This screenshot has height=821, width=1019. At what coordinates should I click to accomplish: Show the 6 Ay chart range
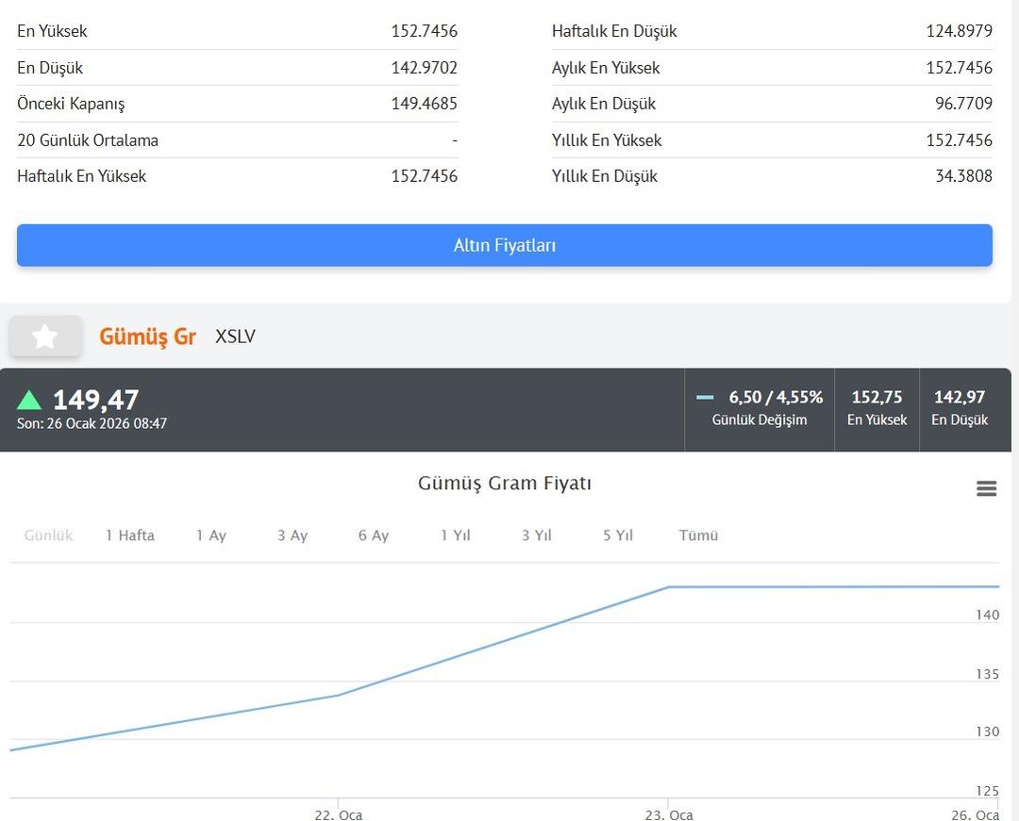pyautogui.click(x=374, y=535)
